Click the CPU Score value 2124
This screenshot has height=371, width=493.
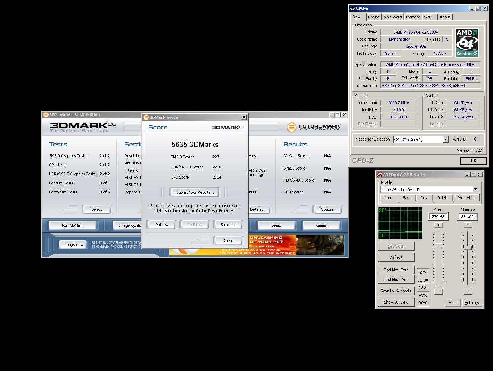pos(217,177)
